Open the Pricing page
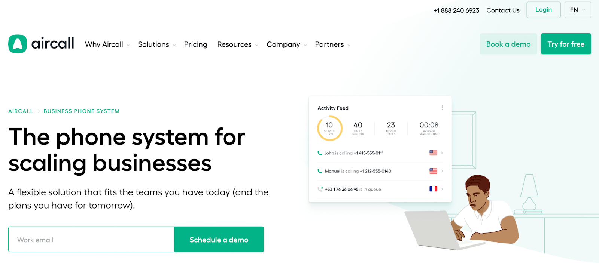The image size is (599, 268). [x=195, y=44]
